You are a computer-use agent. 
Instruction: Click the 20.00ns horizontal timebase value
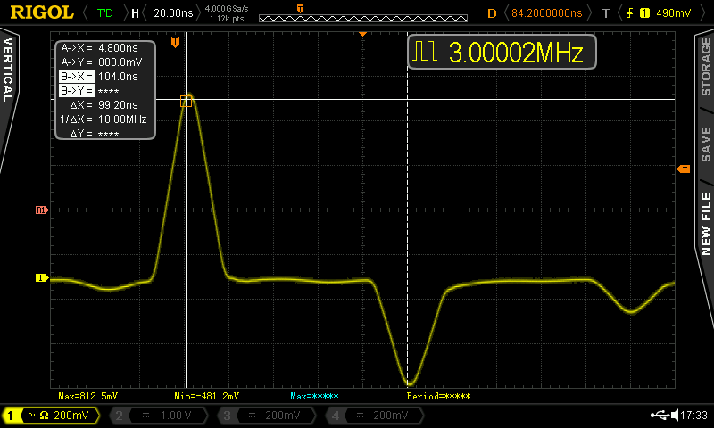(173, 12)
